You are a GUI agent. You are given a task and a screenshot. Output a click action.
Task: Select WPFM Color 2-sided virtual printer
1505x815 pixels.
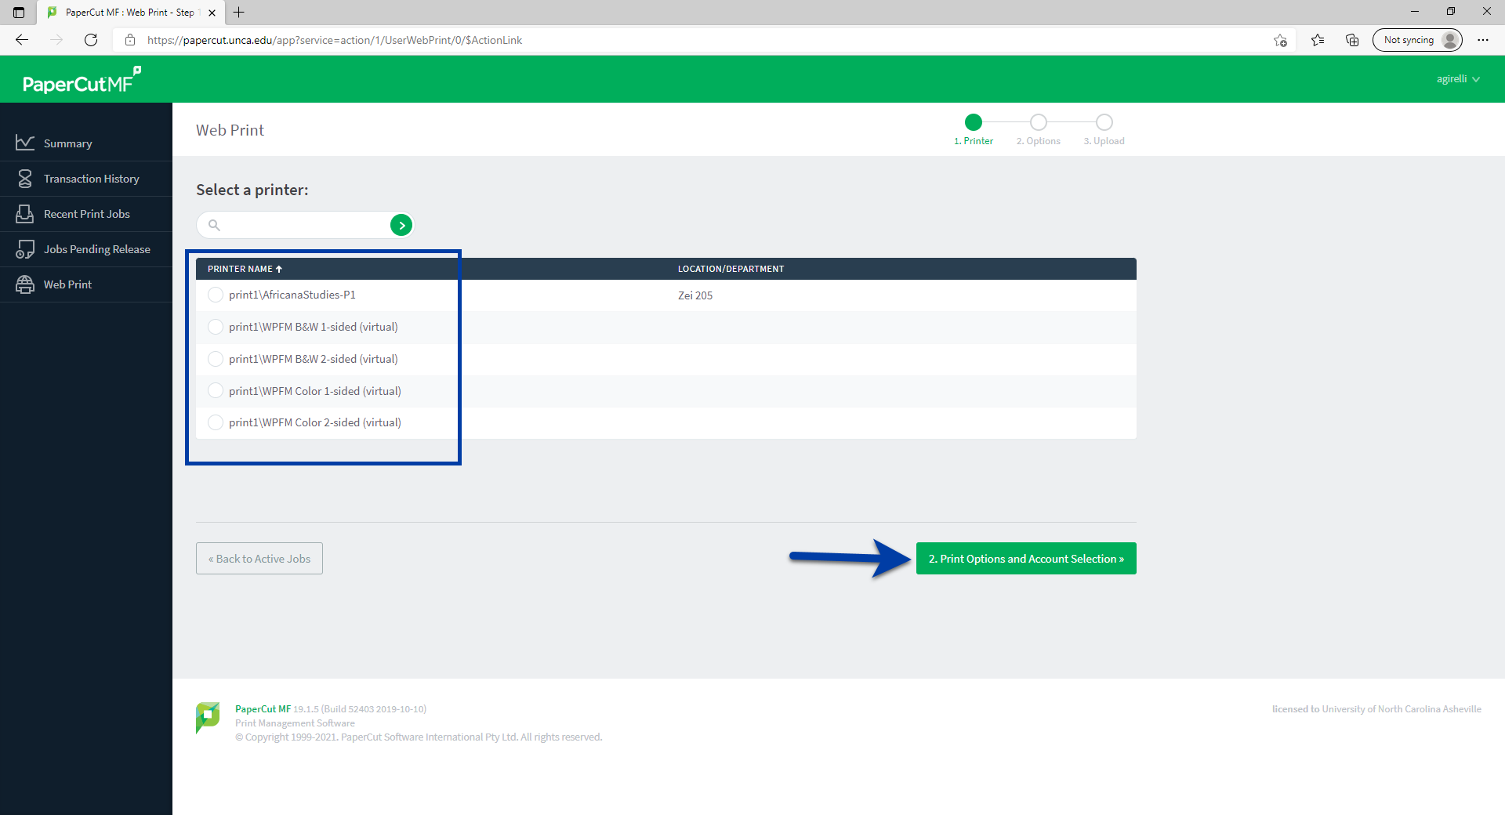(216, 422)
